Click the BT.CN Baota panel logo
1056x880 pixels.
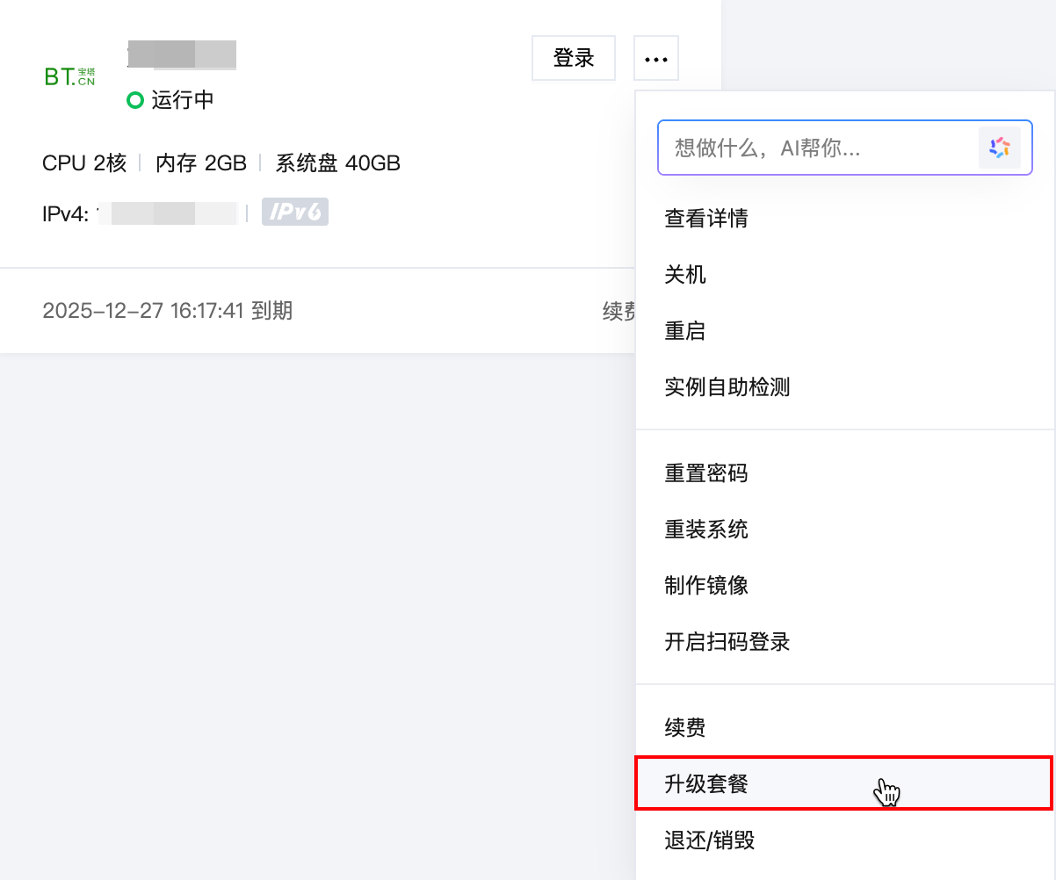69,76
